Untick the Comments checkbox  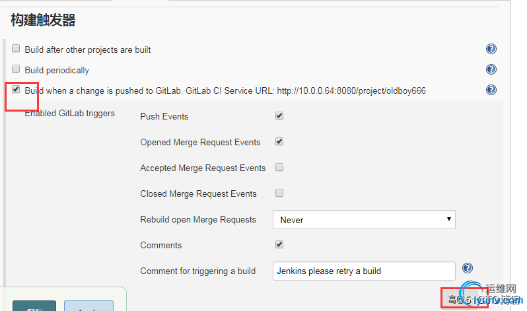click(x=279, y=244)
